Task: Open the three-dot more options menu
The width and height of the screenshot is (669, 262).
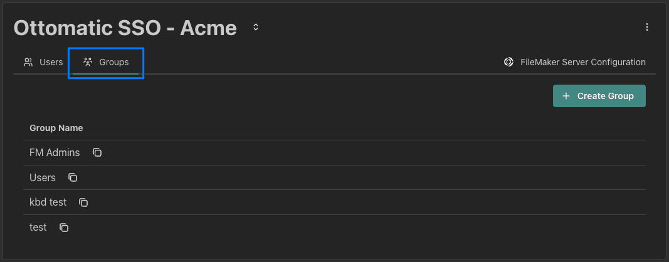Action: pos(647,27)
